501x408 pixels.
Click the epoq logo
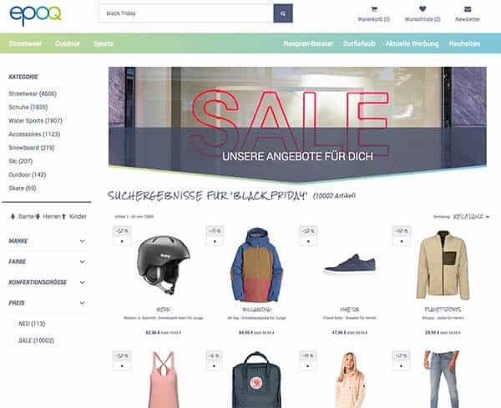(35, 15)
